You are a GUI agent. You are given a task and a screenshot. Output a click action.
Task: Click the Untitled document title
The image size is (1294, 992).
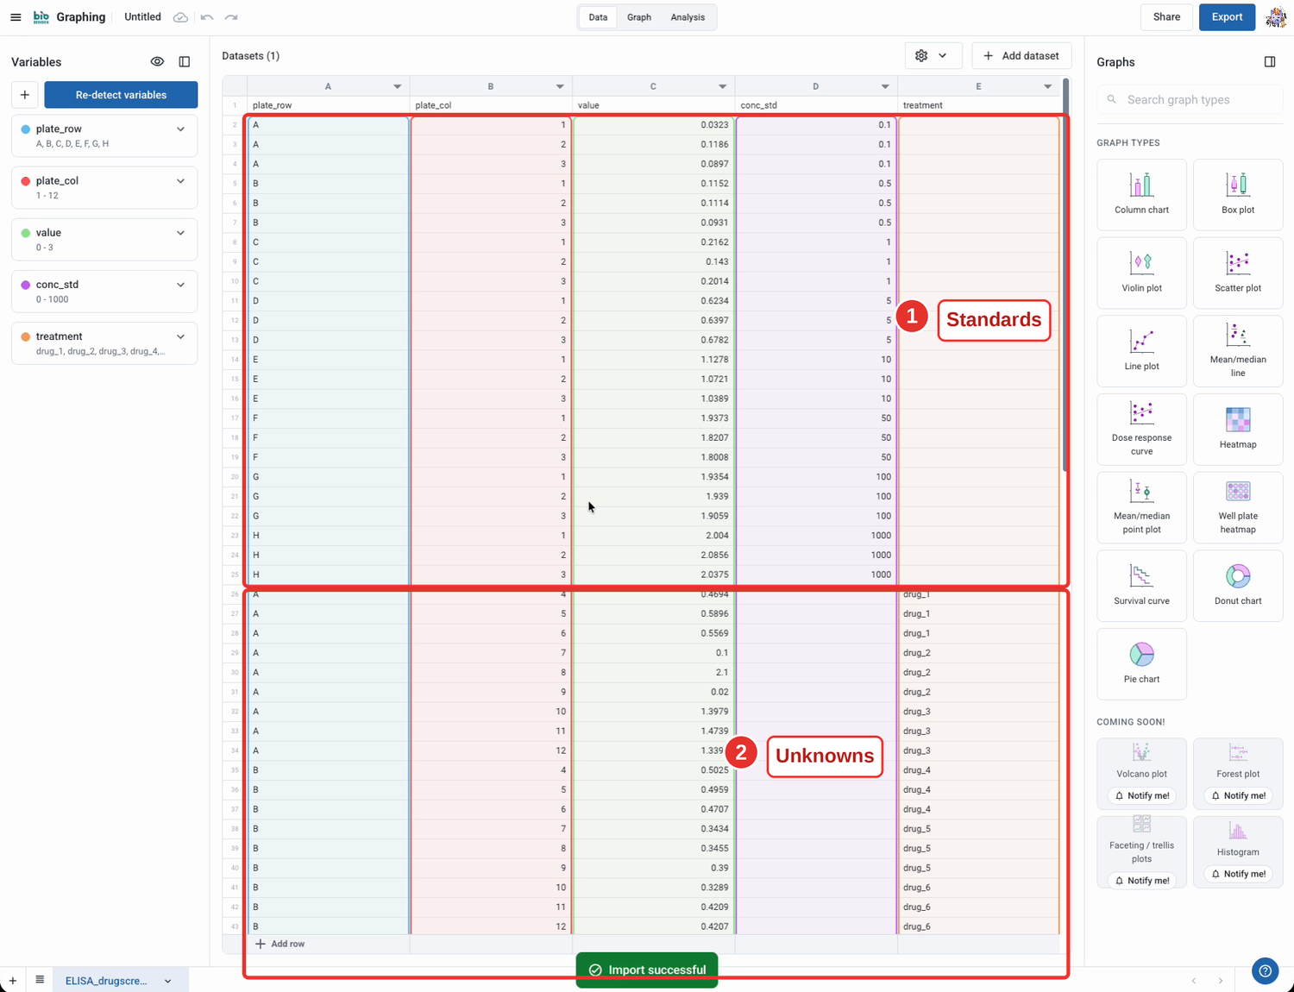click(x=142, y=17)
